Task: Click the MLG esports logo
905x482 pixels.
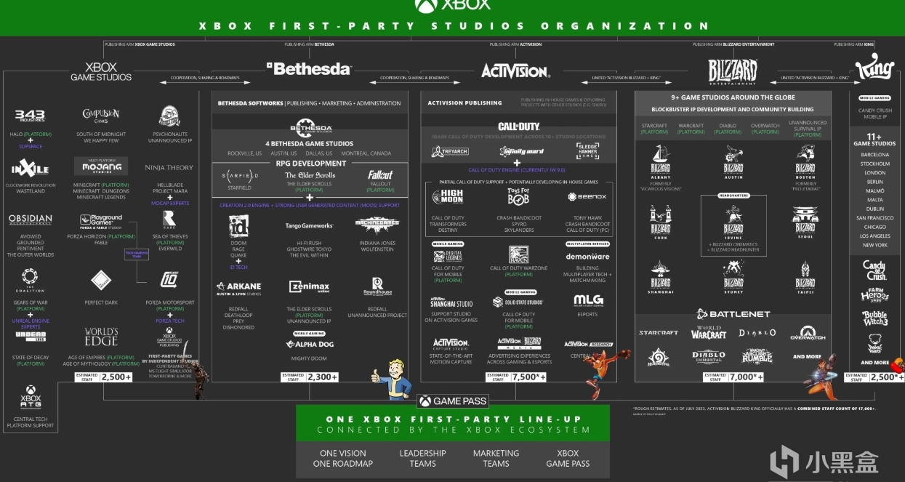Action: (x=588, y=300)
